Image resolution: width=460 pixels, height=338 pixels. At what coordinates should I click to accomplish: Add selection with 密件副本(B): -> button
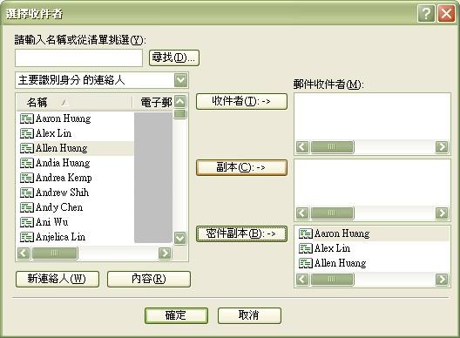(x=241, y=233)
